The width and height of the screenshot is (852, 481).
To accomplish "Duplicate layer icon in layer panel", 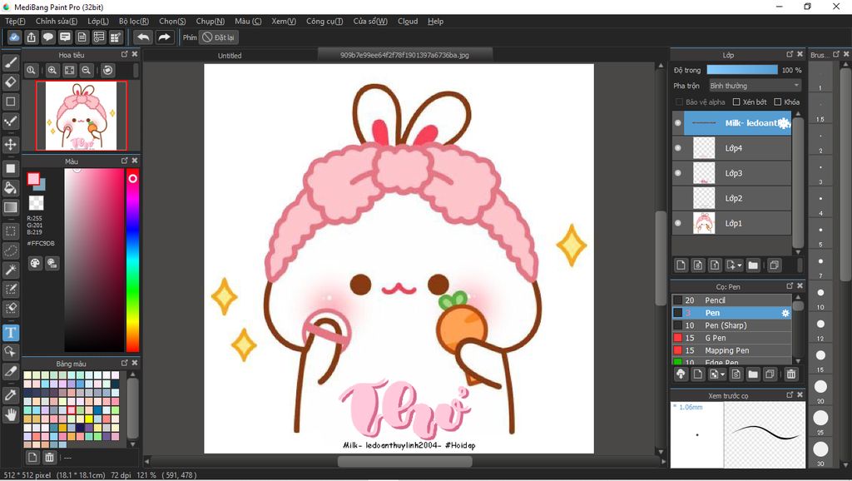I will tap(774, 265).
